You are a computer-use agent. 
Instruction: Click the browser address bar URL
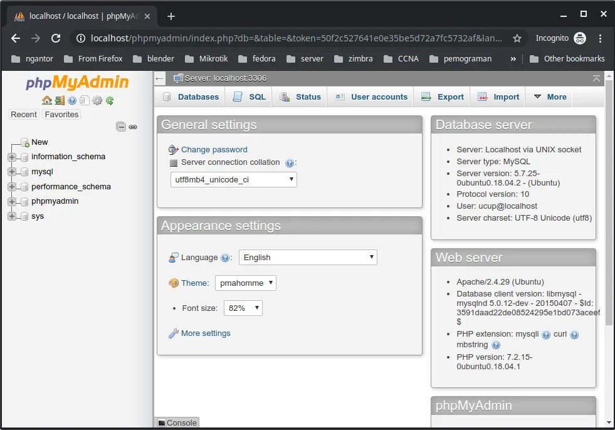pyautogui.click(x=296, y=38)
